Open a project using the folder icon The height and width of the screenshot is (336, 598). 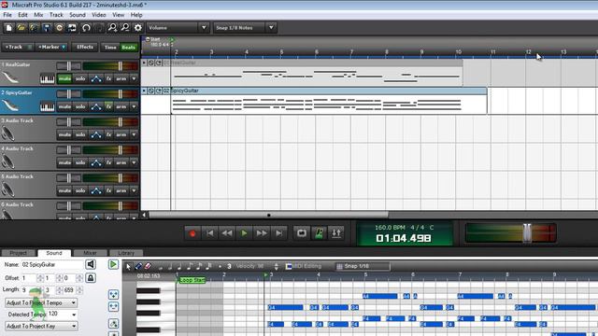pos(21,28)
